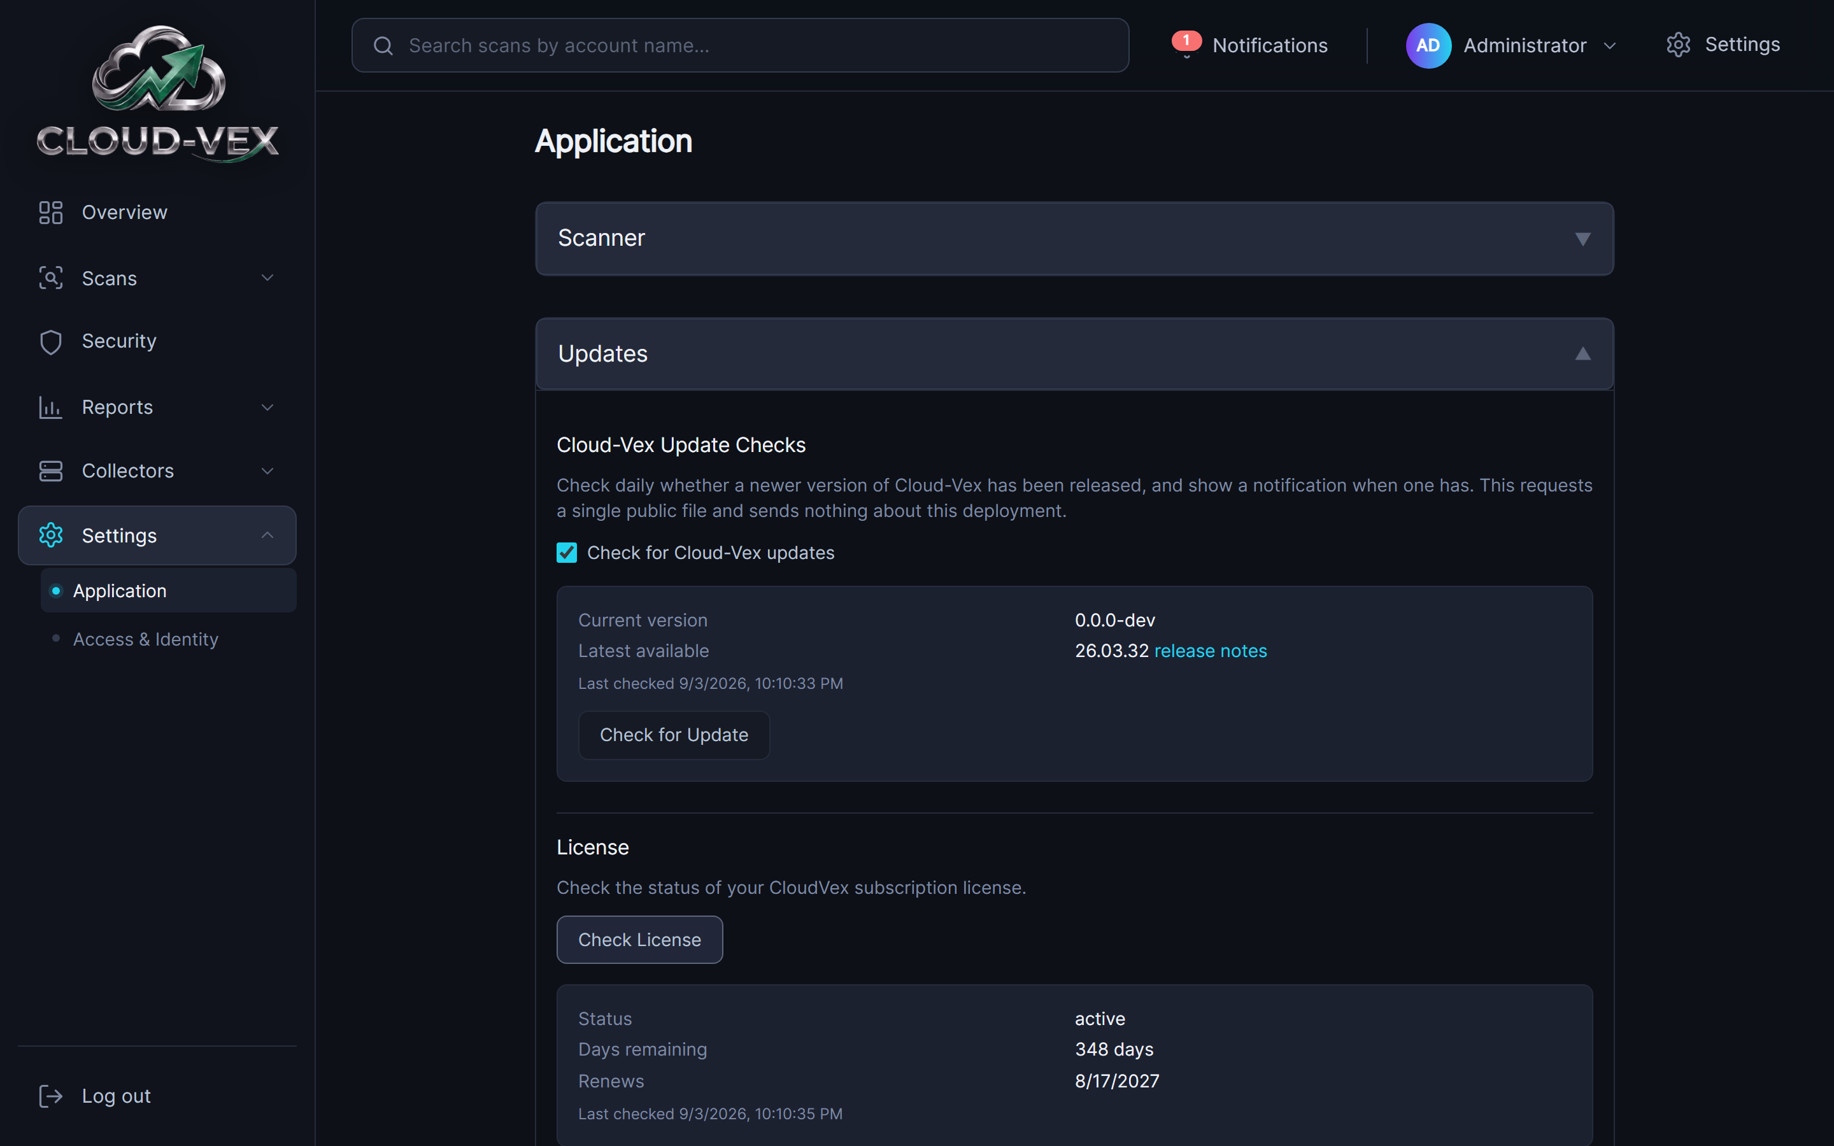This screenshot has height=1146, width=1834.
Task: Open the Overview page
Action: 124,212
